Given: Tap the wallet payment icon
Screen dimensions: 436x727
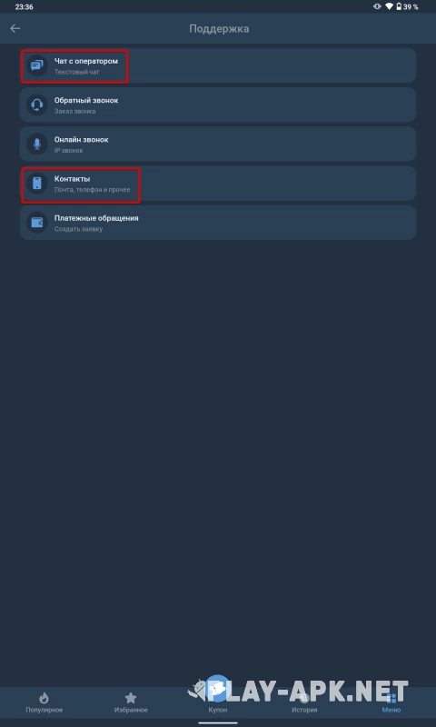Looking at the screenshot, I should (x=37, y=223).
